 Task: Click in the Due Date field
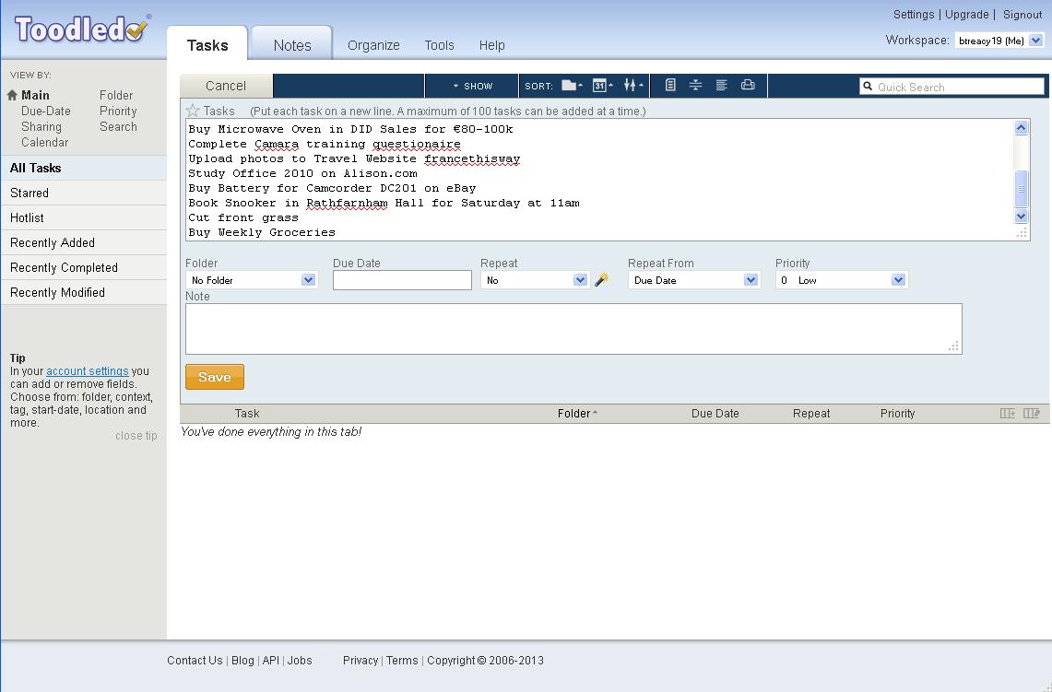click(x=403, y=279)
